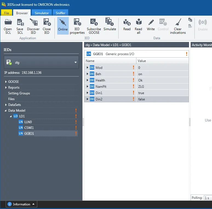The width and height of the screenshot is (212, 209).
Task: Open the zlg IED dropdown
Action: click(x=41, y=63)
